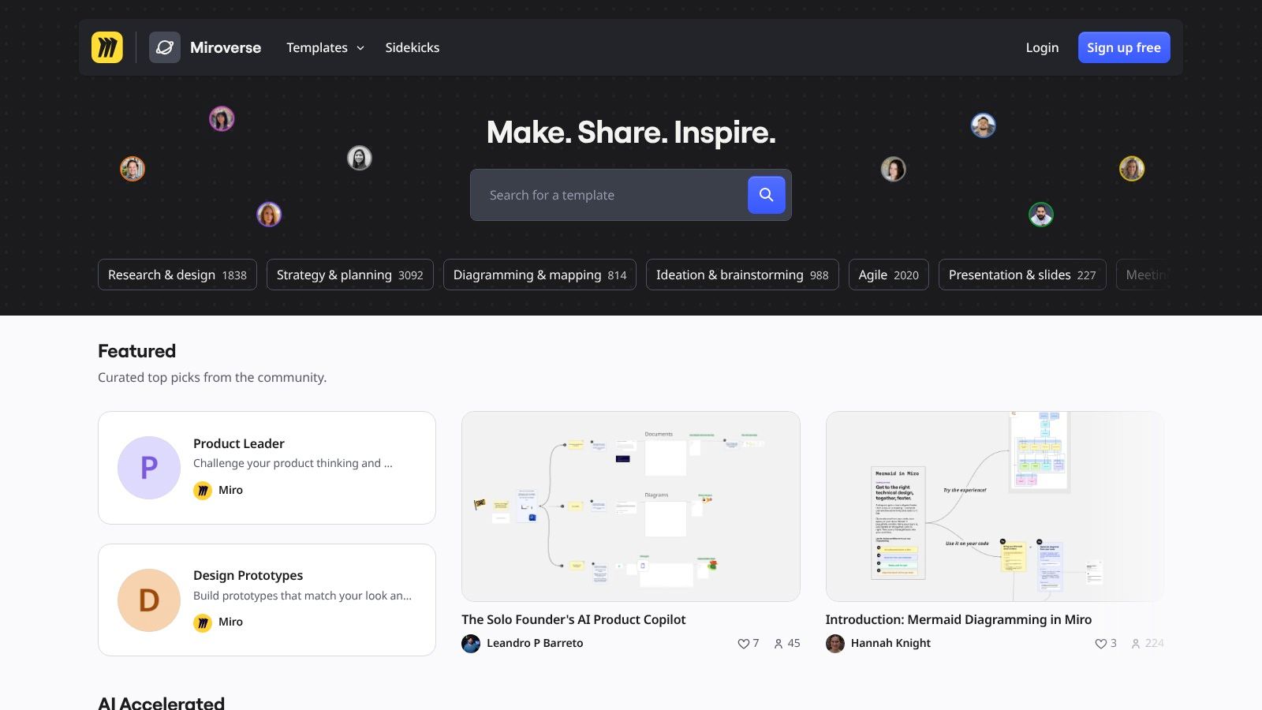Expand the Templates dropdown menu
1262x710 pixels.
[325, 47]
